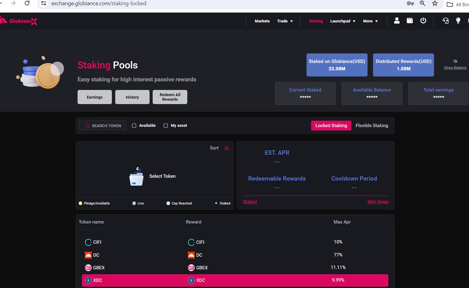469x288 pixels.
Task: Click the CIFI icon in Reward column
Action: click(191, 242)
